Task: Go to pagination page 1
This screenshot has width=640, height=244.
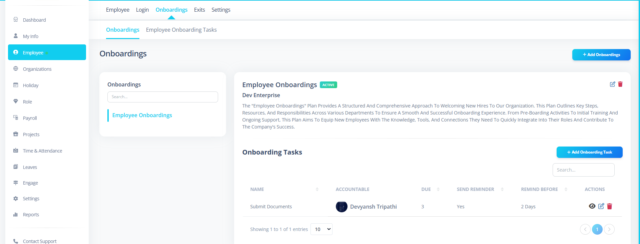Action: click(597, 229)
